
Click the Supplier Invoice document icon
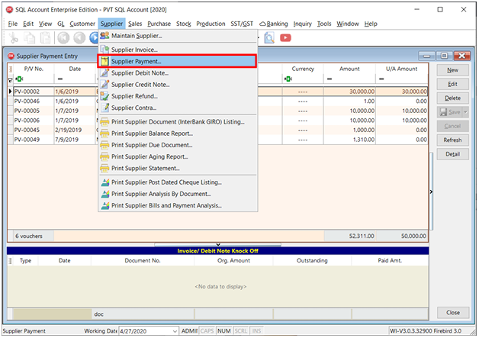pyautogui.click(x=104, y=50)
